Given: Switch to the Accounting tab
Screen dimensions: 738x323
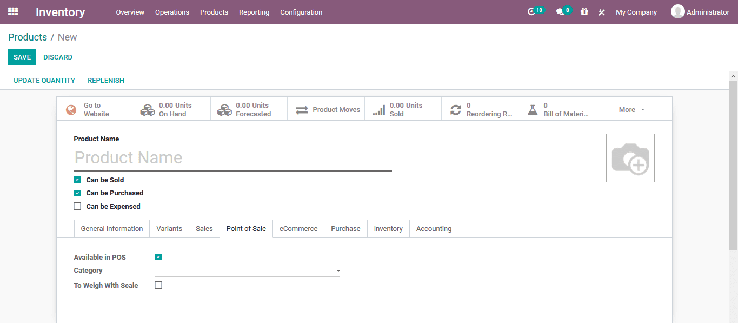Looking at the screenshot, I should [x=434, y=228].
